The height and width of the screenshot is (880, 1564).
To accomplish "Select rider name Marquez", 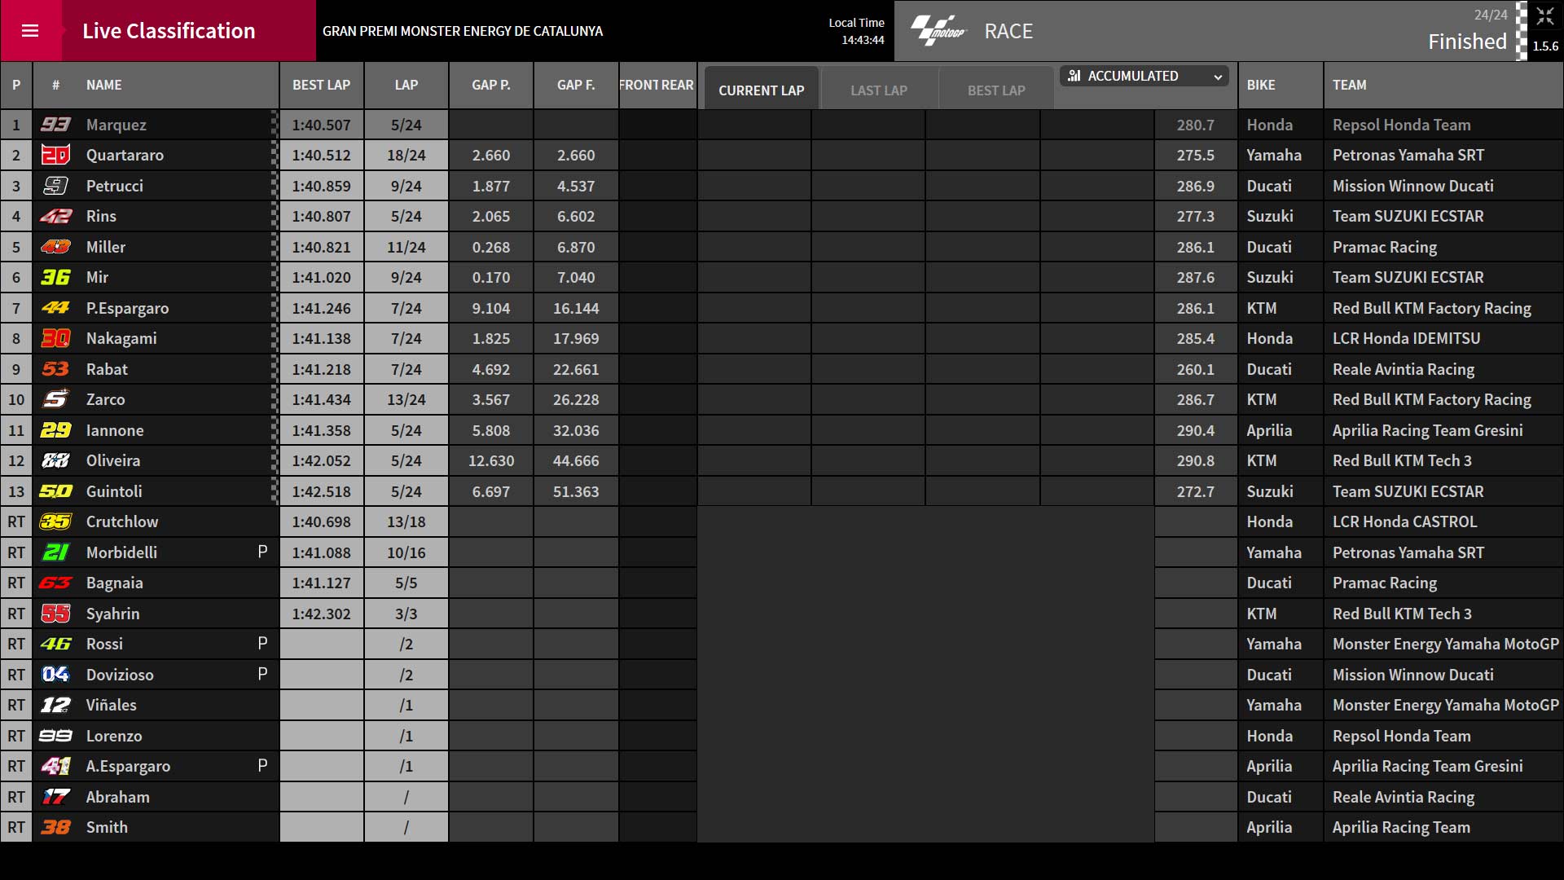I will coord(116,125).
